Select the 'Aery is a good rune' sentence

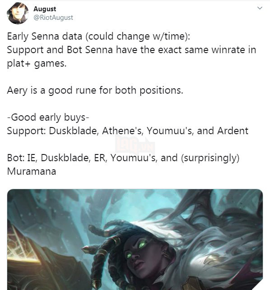pyautogui.click(x=95, y=91)
